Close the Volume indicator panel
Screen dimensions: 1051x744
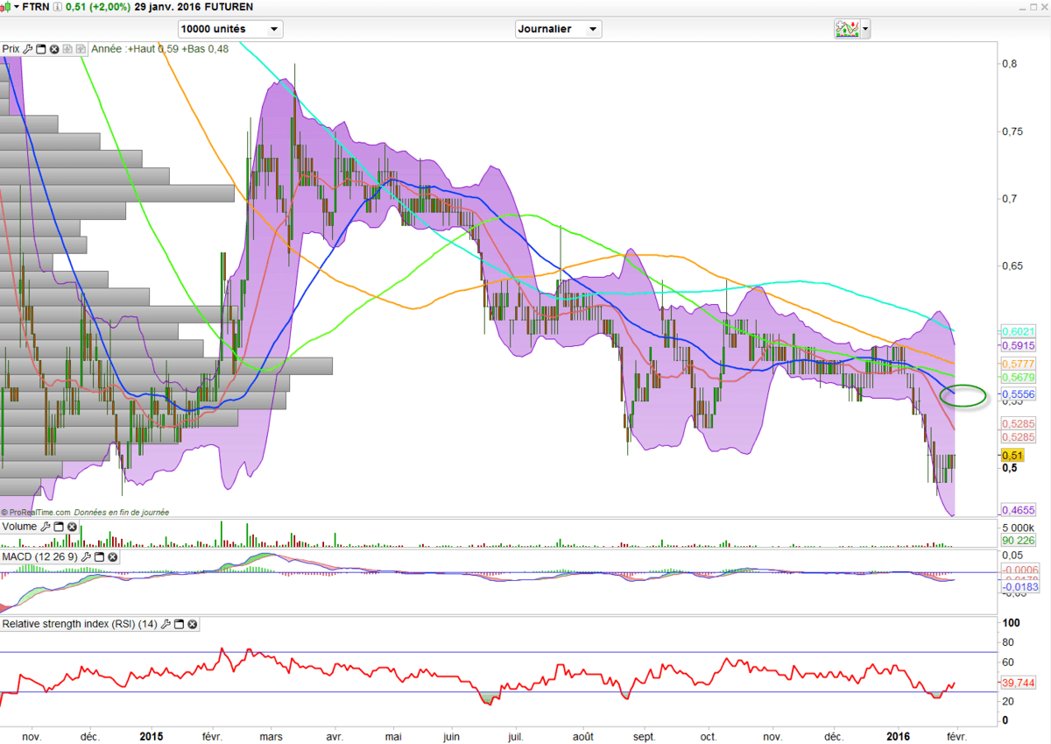coord(72,527)
